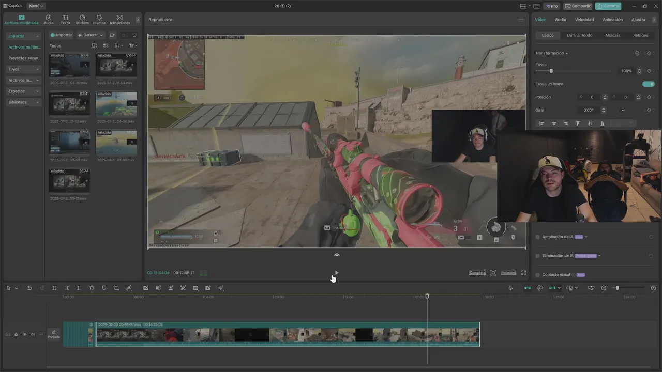Click the screen record icon
Screen dimensions: 662x372
112,35
